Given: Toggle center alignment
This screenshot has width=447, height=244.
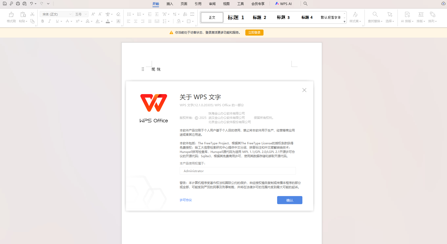Looking at the screenshot, I should coord(136,21).
